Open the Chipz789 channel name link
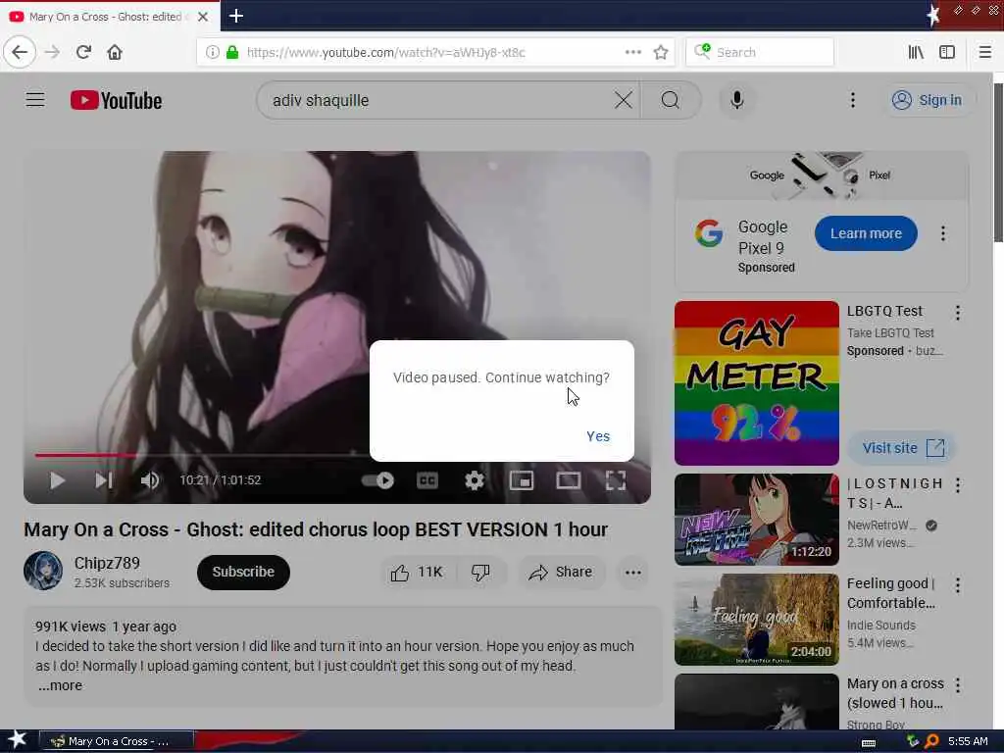Image resolution: width=1004 pixels, height=753 pixels. [107, 563]
